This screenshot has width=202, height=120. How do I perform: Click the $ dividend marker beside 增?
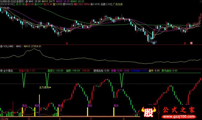point(185,43)
